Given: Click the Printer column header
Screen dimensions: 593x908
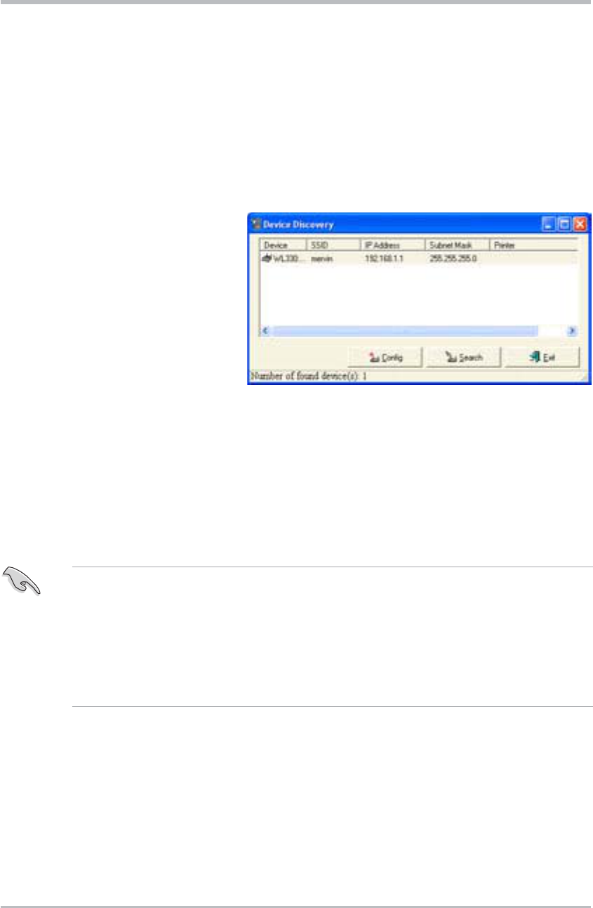Looking at the screenshot, I should click(x=533, y=245).
